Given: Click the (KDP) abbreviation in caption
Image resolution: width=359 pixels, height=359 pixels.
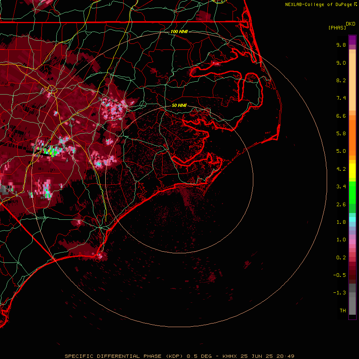Looking at the screenshot, I should pyautogui.click(x=174, y=356).
